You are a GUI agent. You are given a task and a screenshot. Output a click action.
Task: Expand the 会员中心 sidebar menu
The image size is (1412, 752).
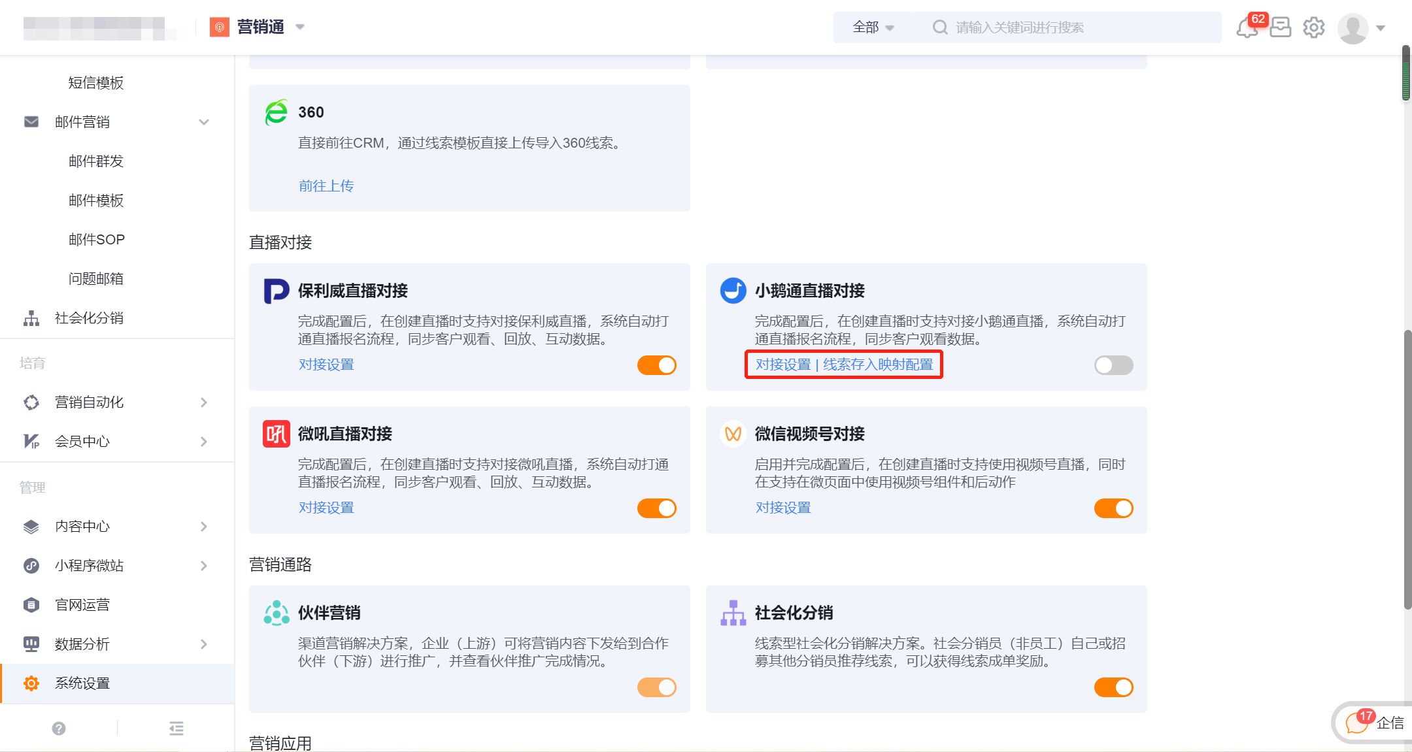tap(204, 442)
